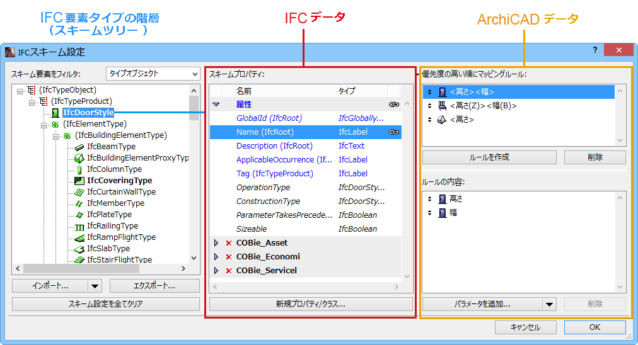The image size is (638, 345).
Task: Click the インポート... button
Action: pyautogui.click(x=50, y=286)
